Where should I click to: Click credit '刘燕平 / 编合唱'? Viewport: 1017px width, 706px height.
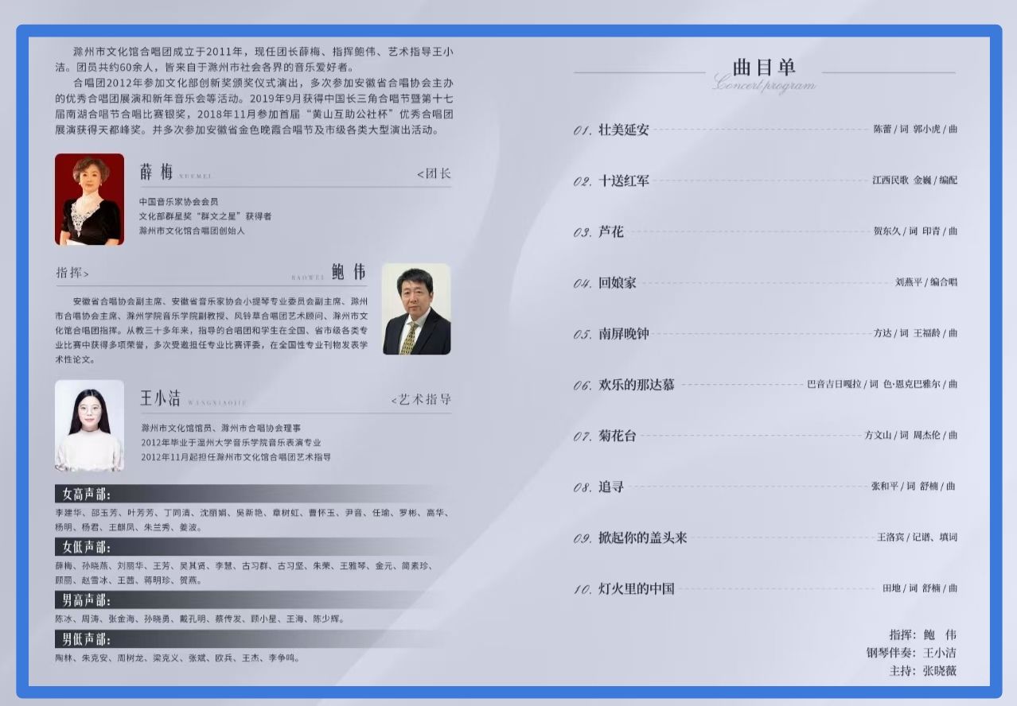pyautogui.click(x=926, y=282)
